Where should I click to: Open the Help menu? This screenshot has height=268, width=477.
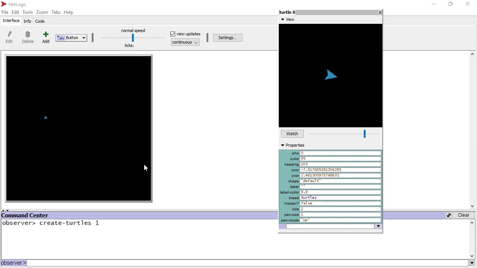[x=69, y=12]
